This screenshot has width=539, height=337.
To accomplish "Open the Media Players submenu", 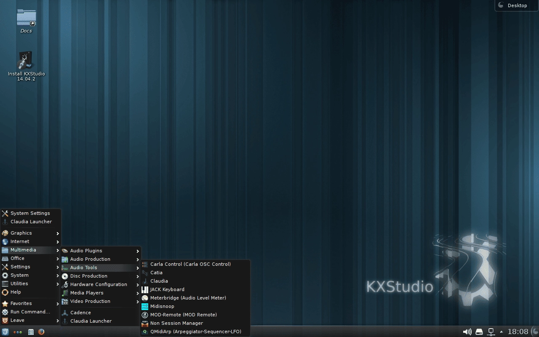I will click(x=101, y=293).
